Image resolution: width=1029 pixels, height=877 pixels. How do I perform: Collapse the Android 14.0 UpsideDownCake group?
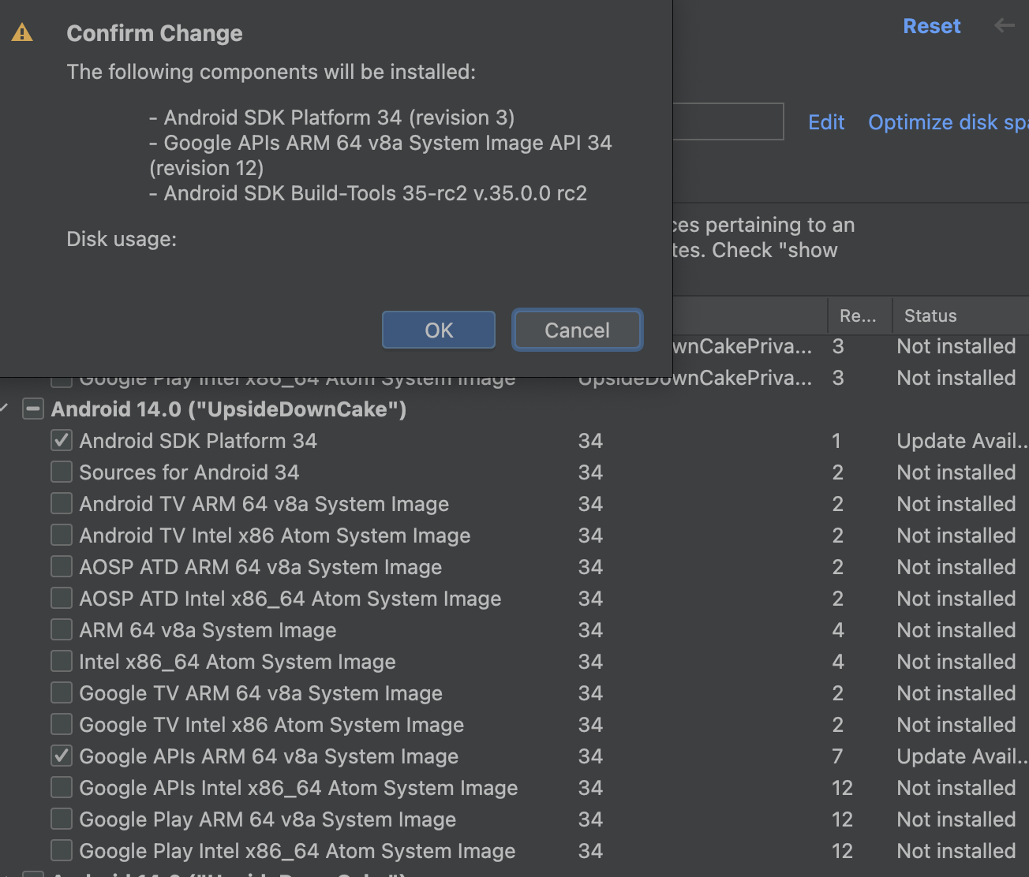5,409
